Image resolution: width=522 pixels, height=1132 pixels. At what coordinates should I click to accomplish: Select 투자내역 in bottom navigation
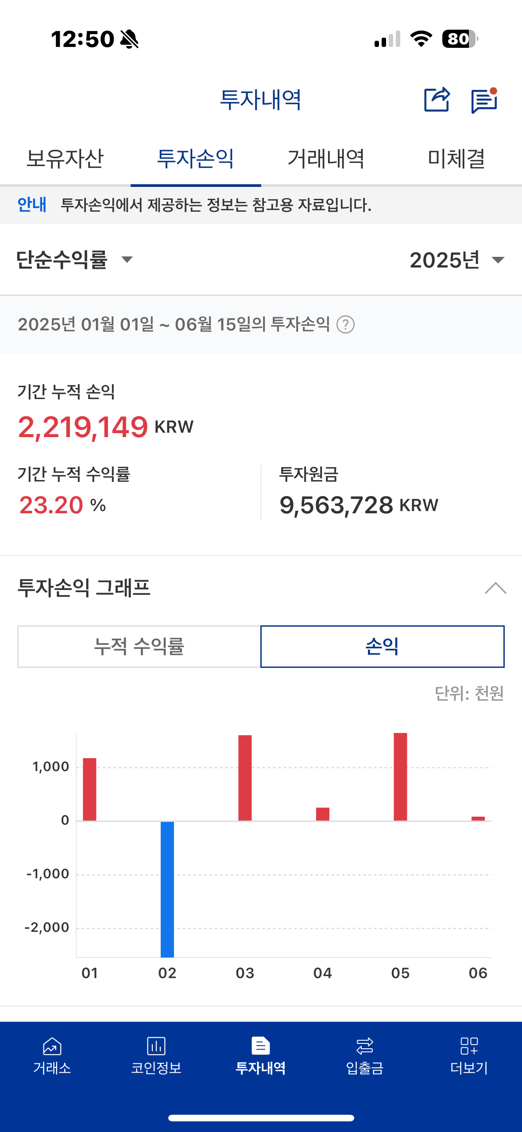pyautogui.click(x=261, y=1056)
